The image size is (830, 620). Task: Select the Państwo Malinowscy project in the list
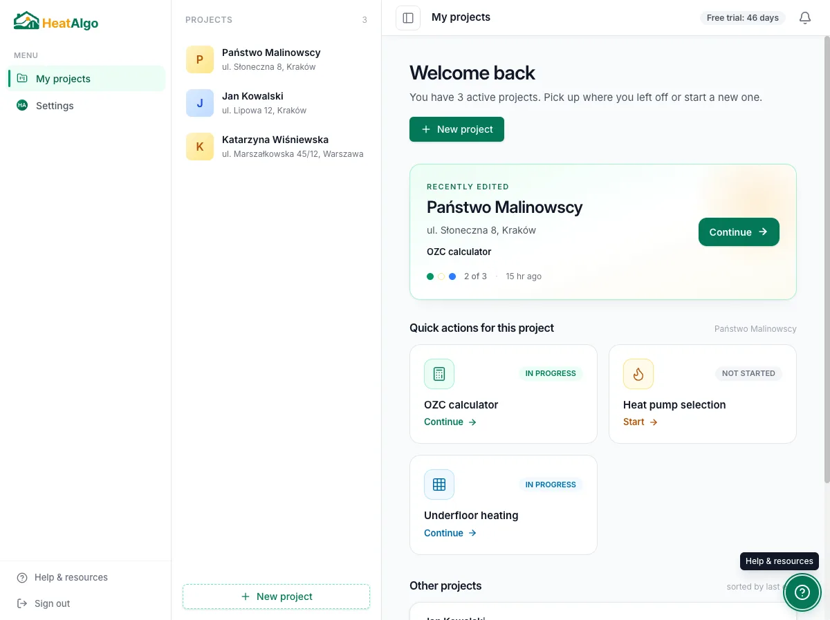click(276, 59)
